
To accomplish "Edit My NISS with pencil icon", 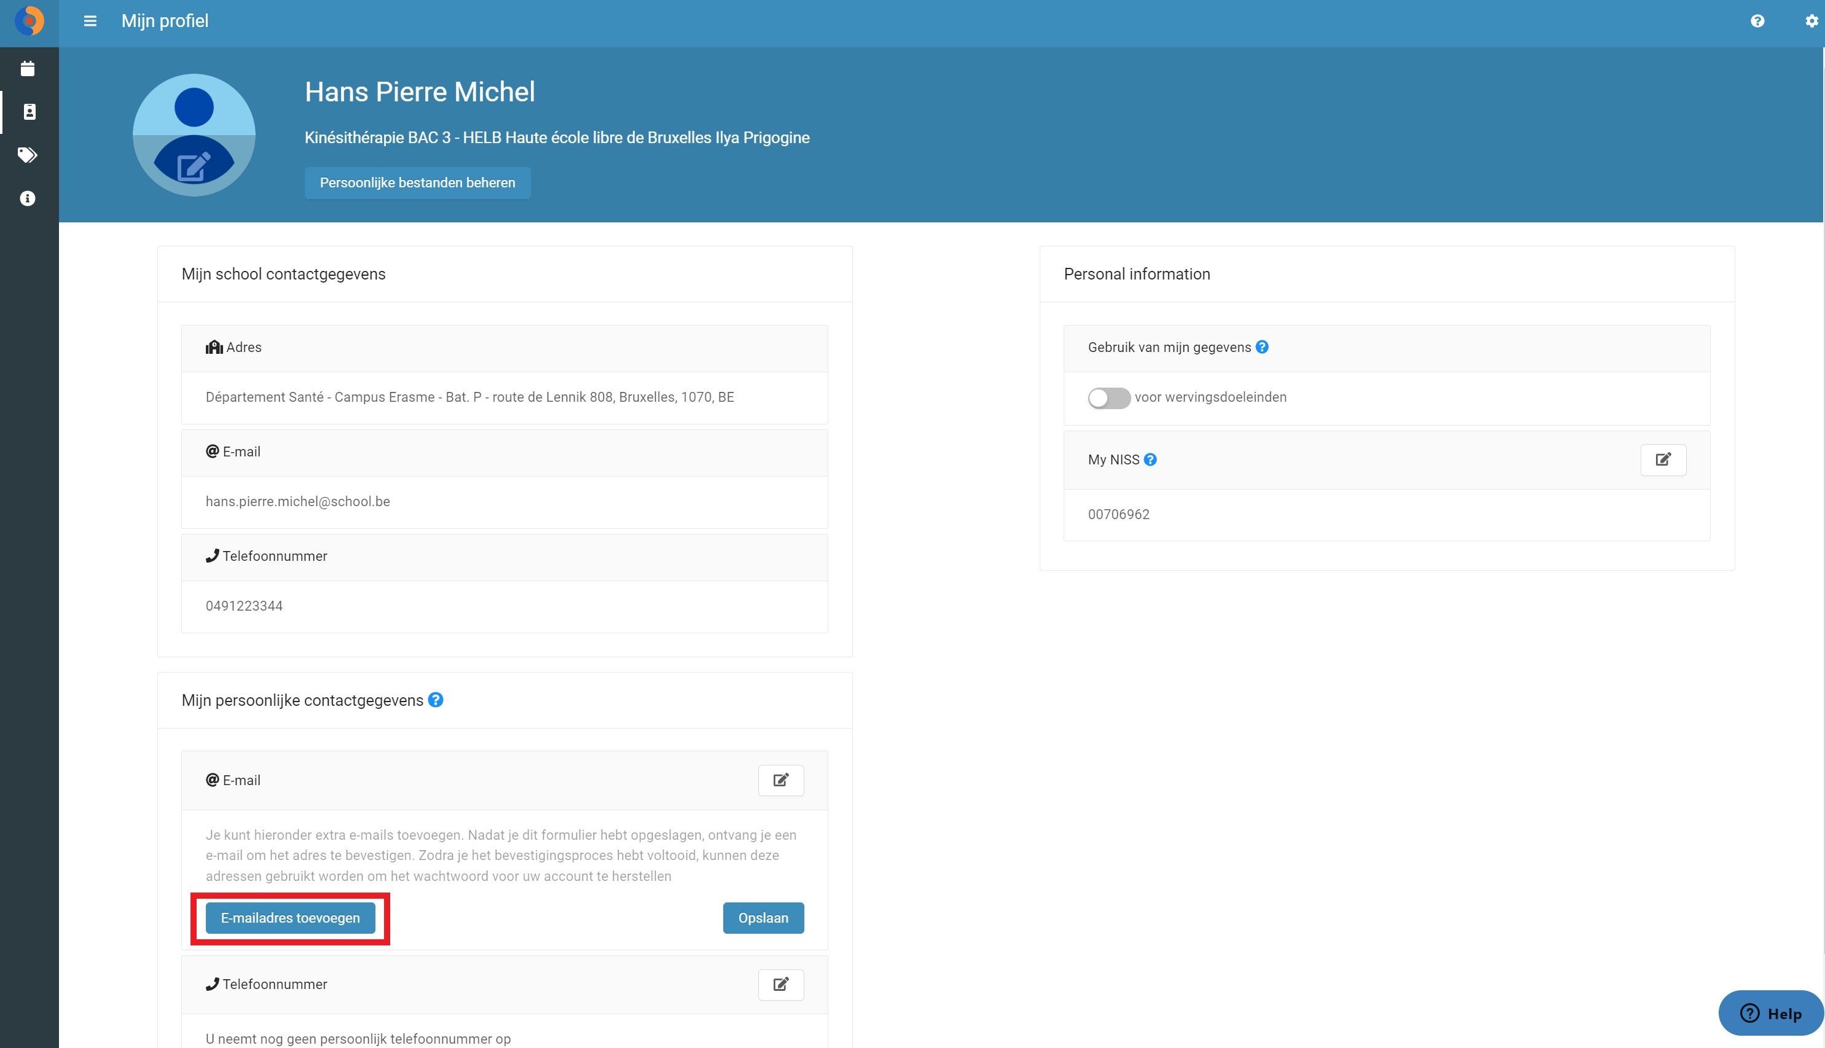I will tap(1663, 460).
